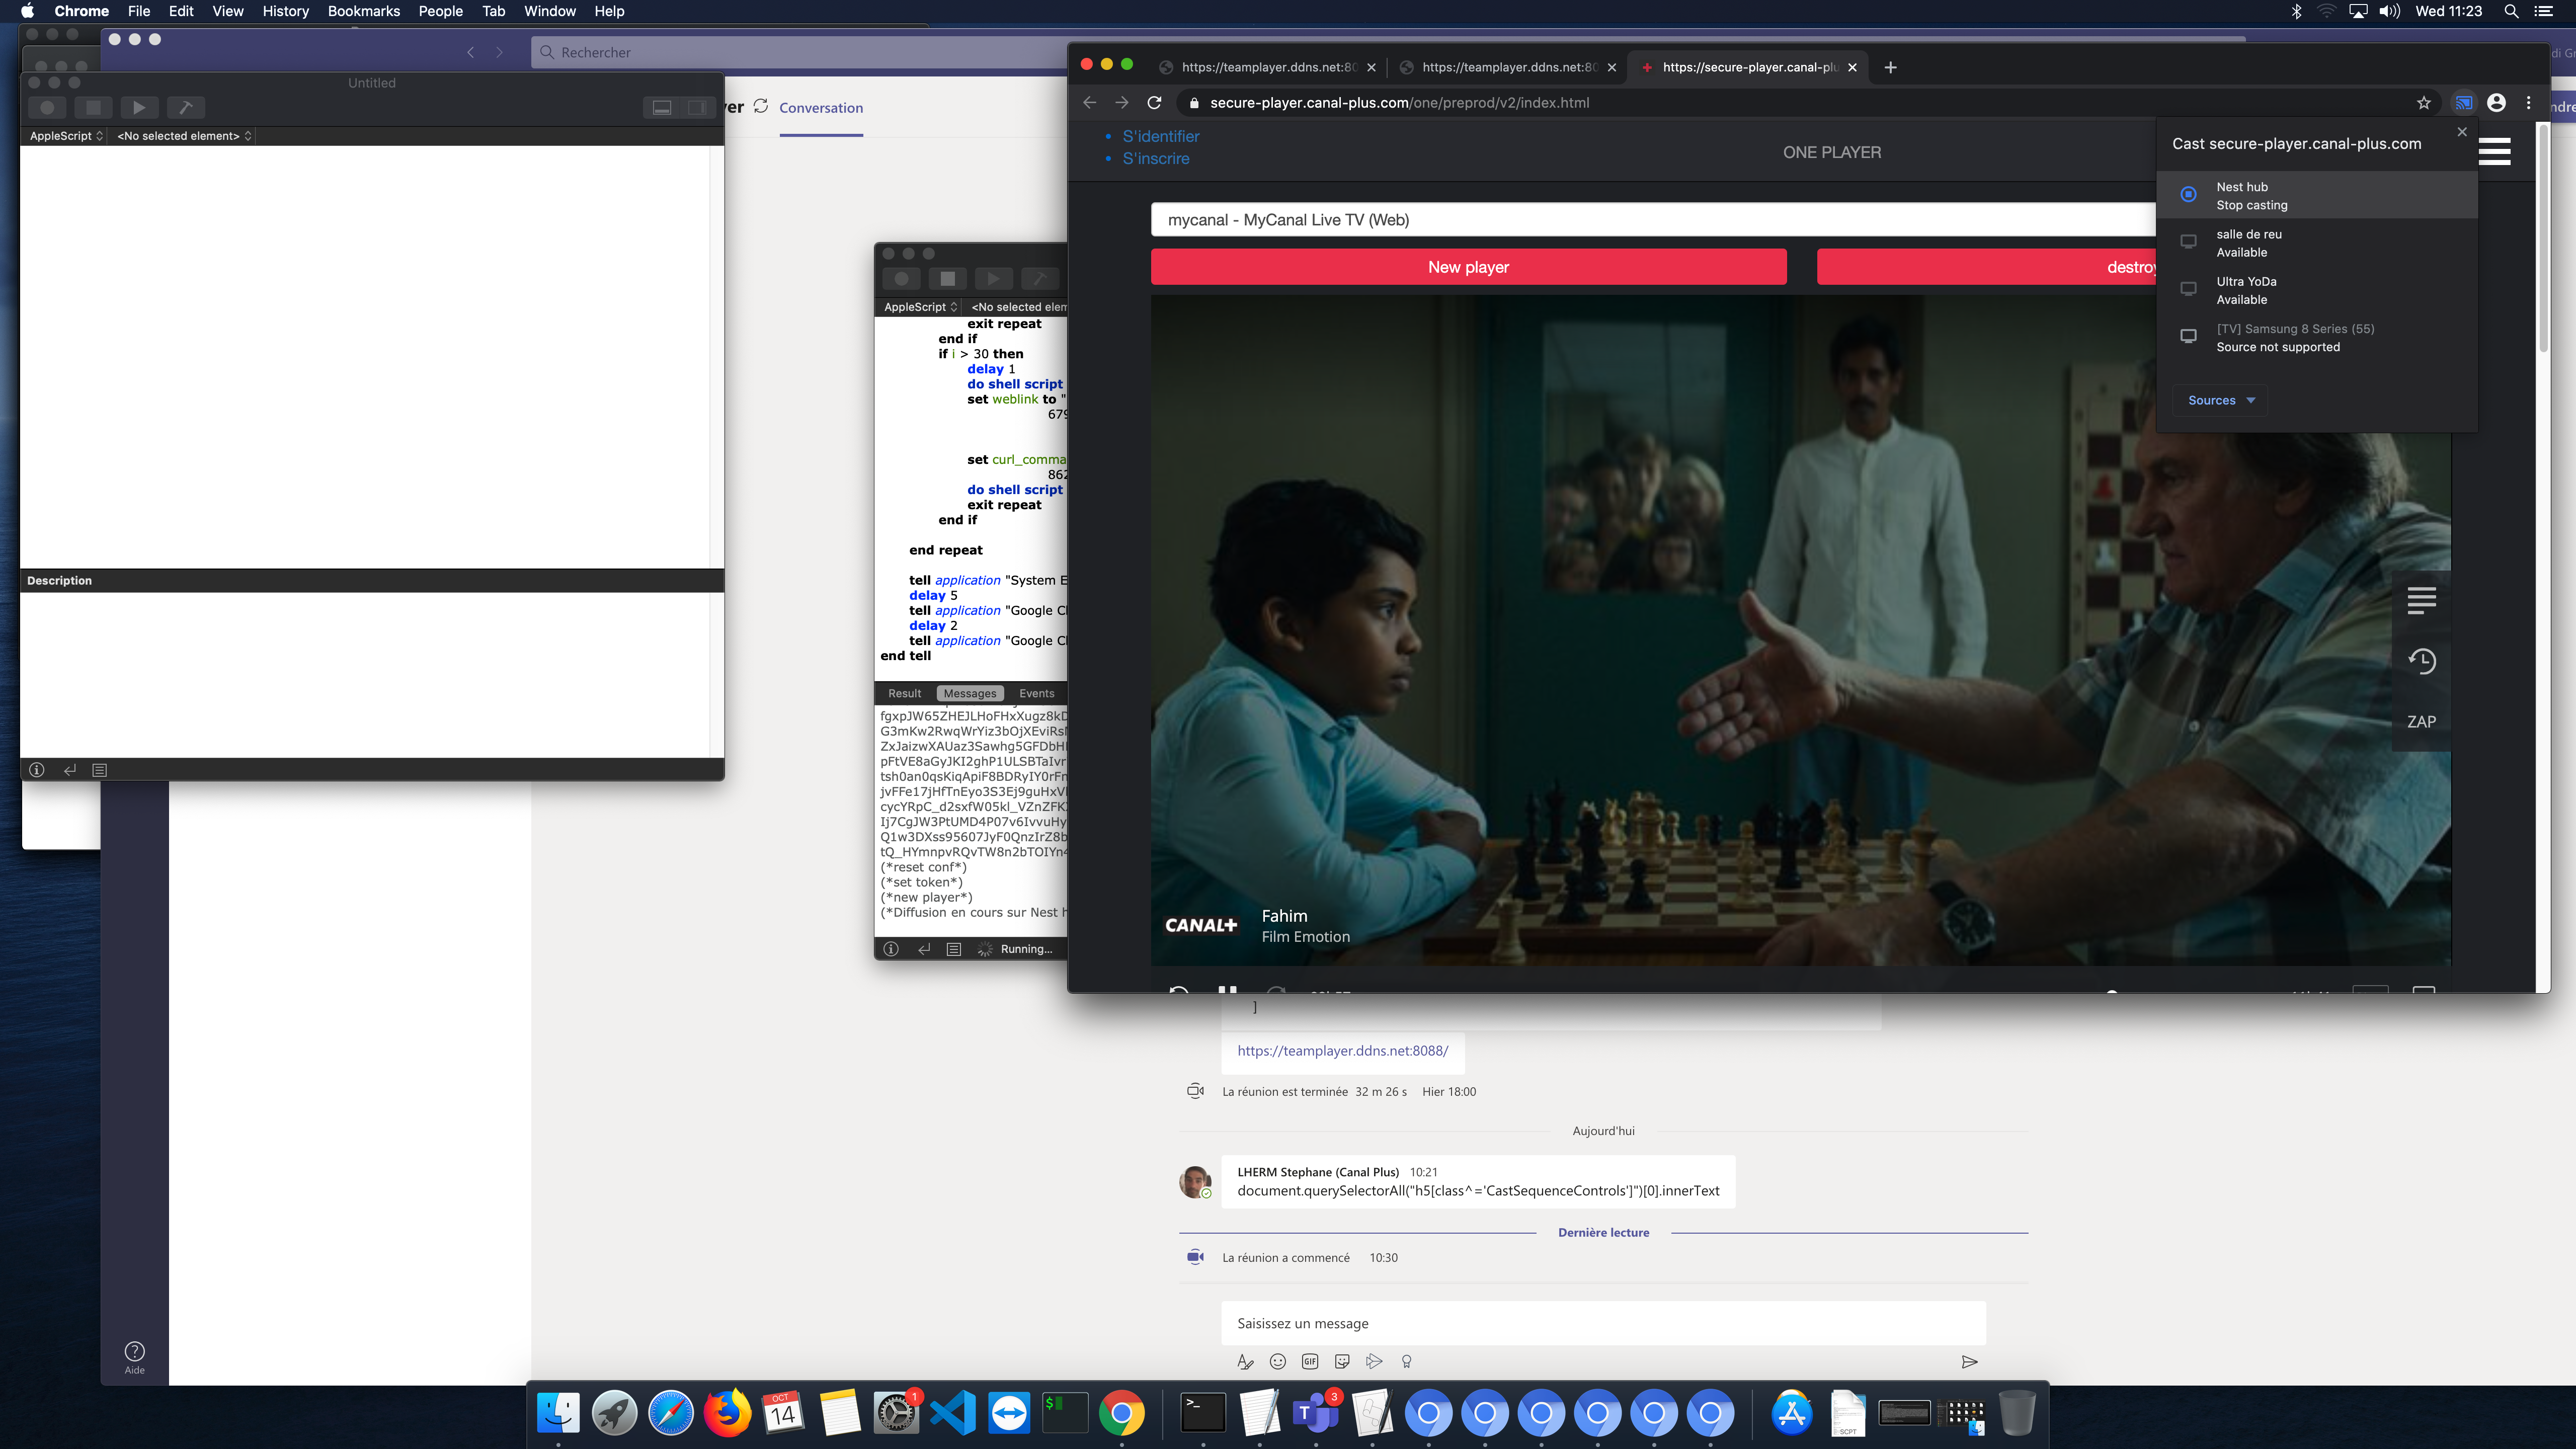Open the Bookmarks menu in menu bar

pyautogui.click(x=363, y=11)
